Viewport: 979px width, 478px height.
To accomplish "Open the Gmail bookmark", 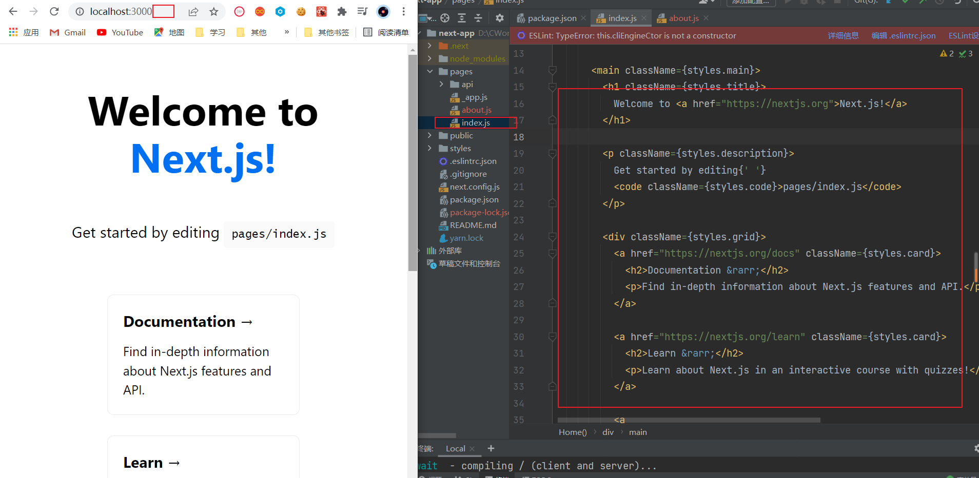I will [x=68, y=32].
